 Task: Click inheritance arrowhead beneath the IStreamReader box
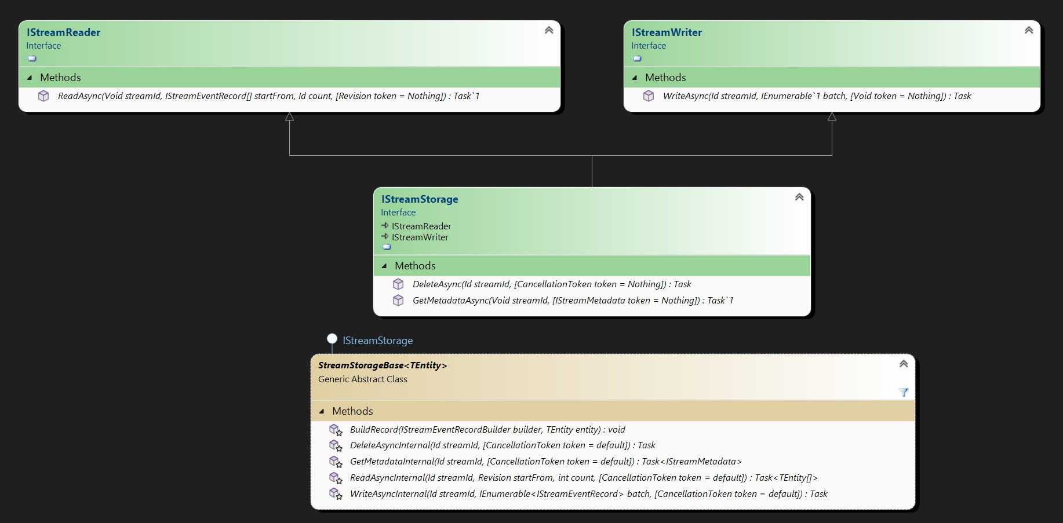(289, 117)
